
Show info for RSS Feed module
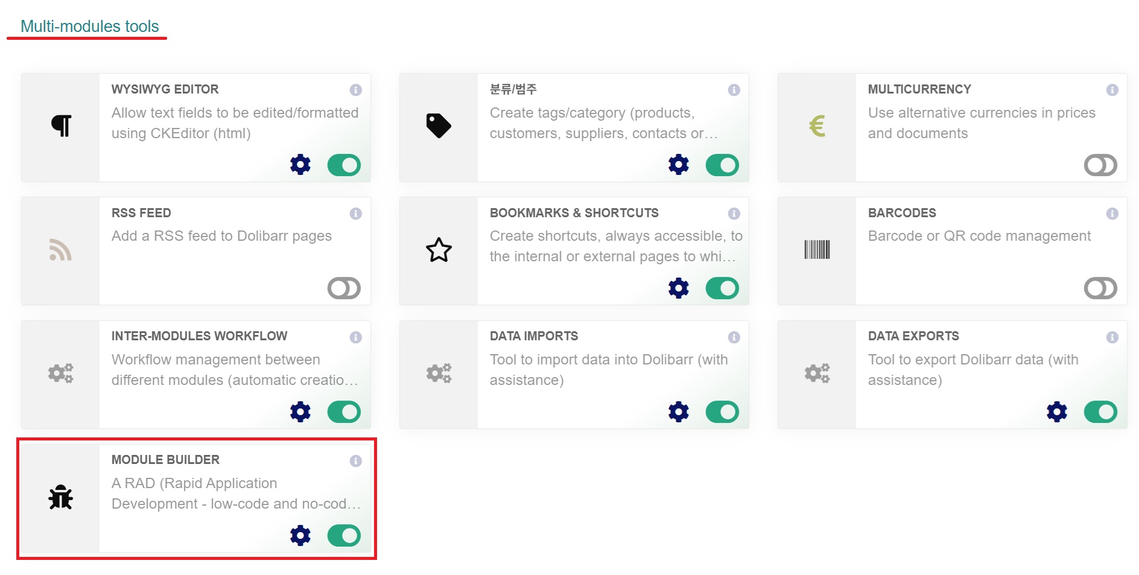356,214
